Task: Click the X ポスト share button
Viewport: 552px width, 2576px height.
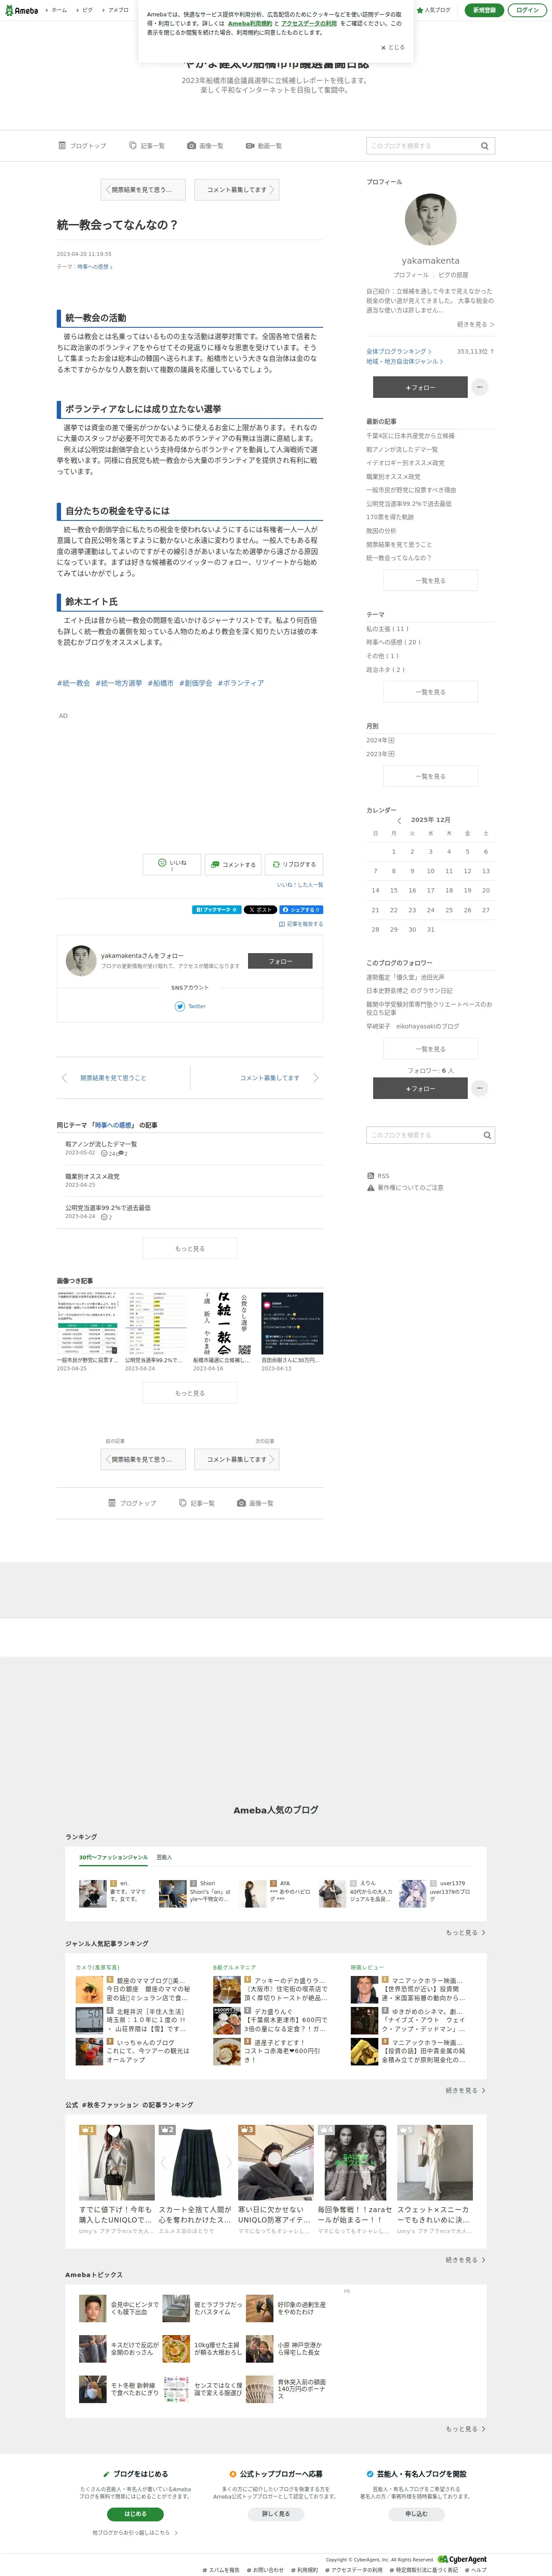Action: click(260, 910)
